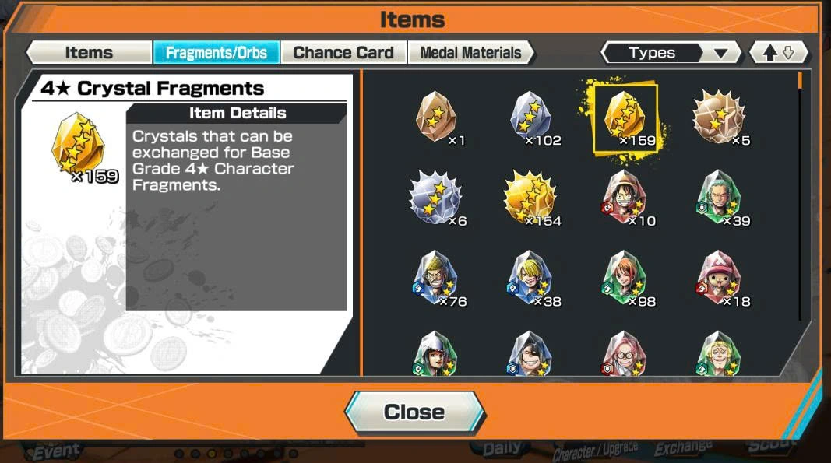Select Luffy character fragment x10
Screen dimensions: 831x463
[625, 198]
